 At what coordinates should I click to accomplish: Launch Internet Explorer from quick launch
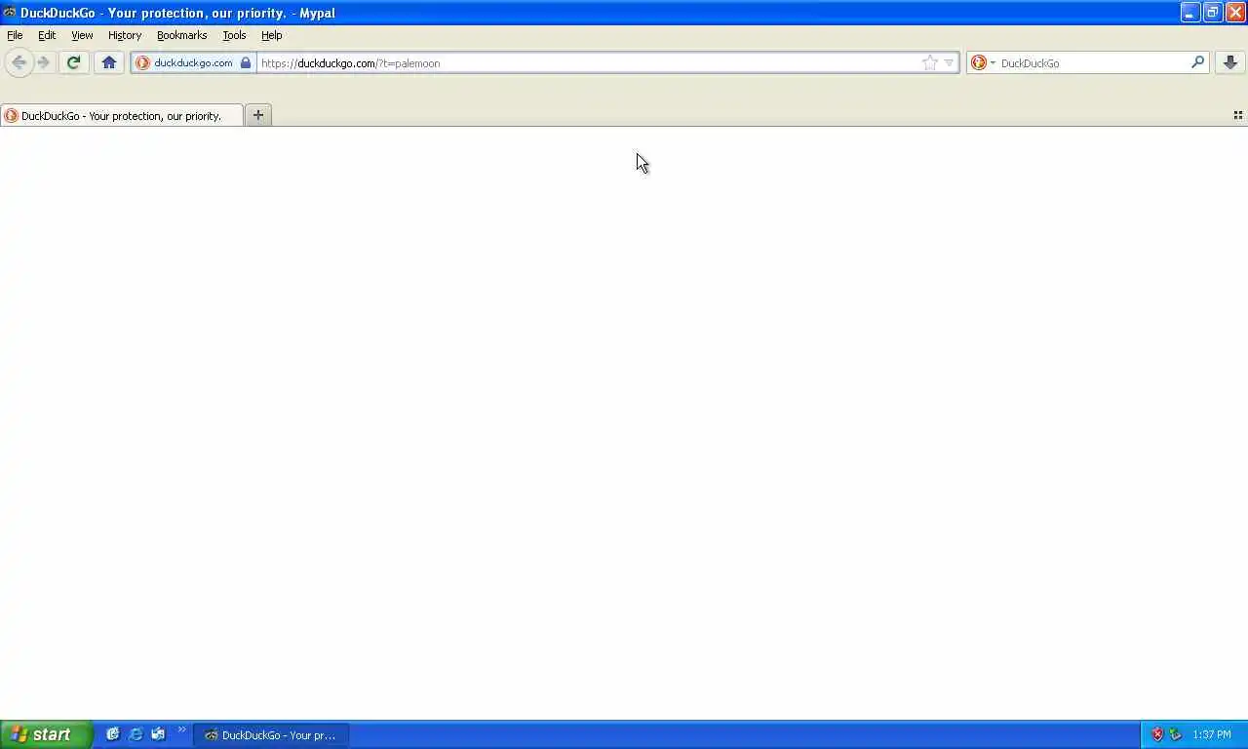tap(136, 734)
